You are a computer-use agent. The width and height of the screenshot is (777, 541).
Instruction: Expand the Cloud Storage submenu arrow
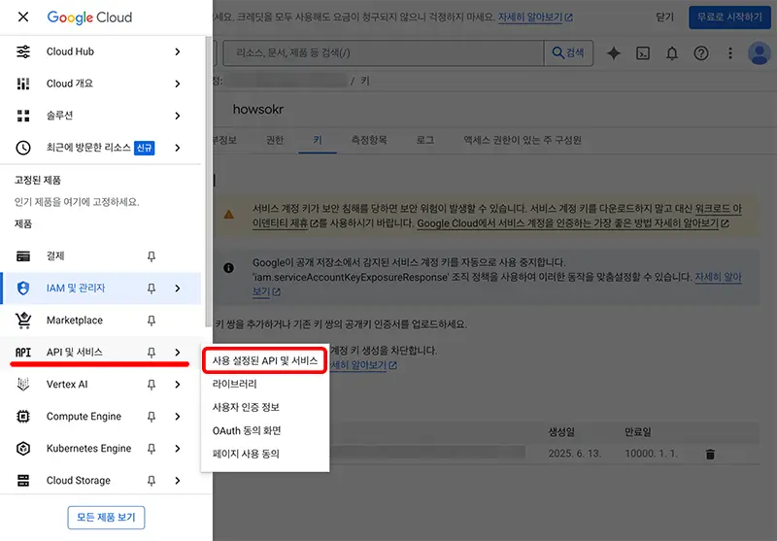click(178, 481)
